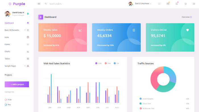Click the green bookmark check icon near David Grey
The width and height of the screenshot is (199, 112).
pos(28,14)
